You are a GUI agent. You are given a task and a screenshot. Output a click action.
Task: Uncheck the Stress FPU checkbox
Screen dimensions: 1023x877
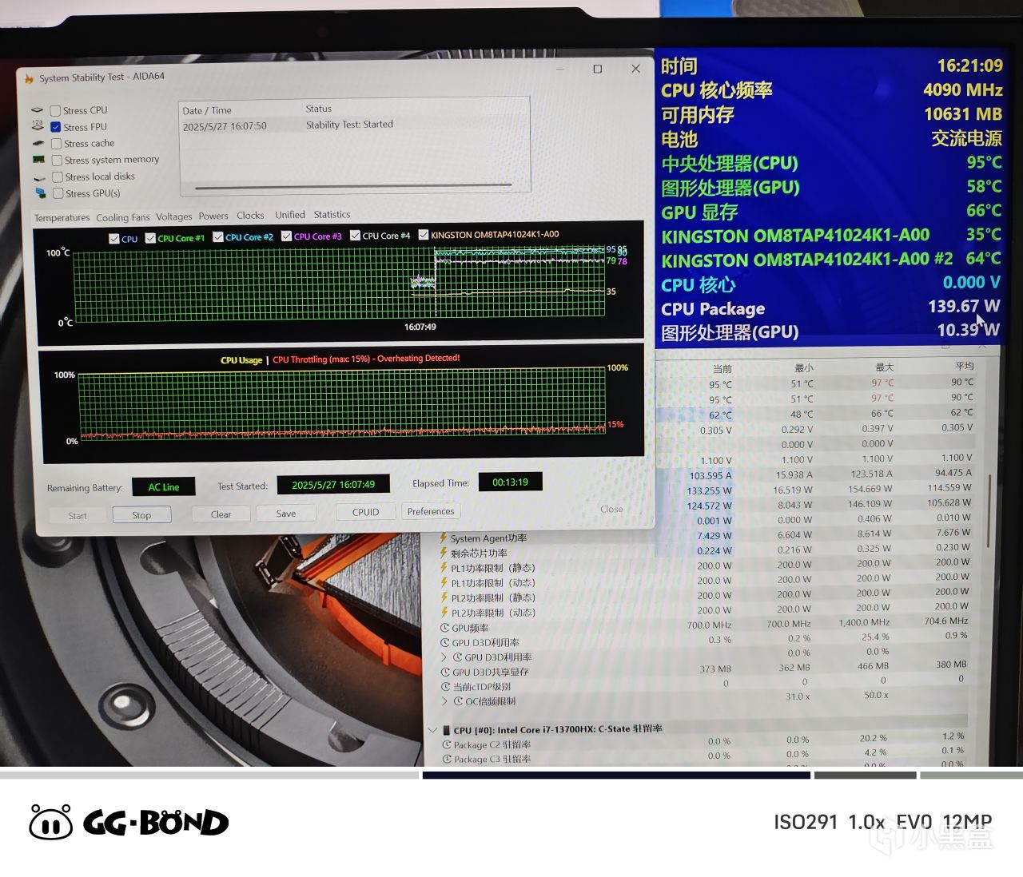click(56, 127)
